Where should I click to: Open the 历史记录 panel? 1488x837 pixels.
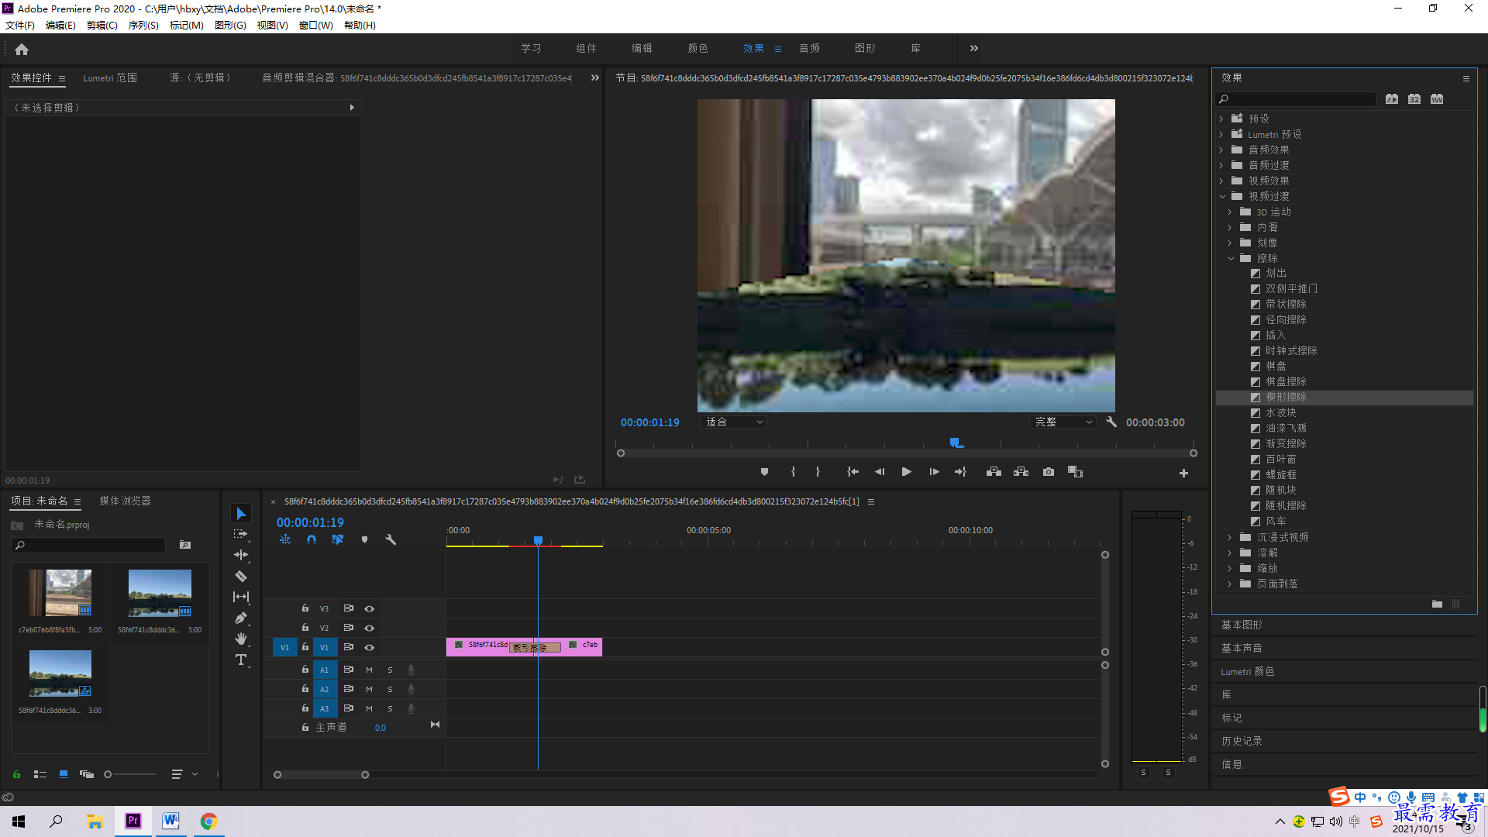pyautogui.click(x=1242, y=741)
